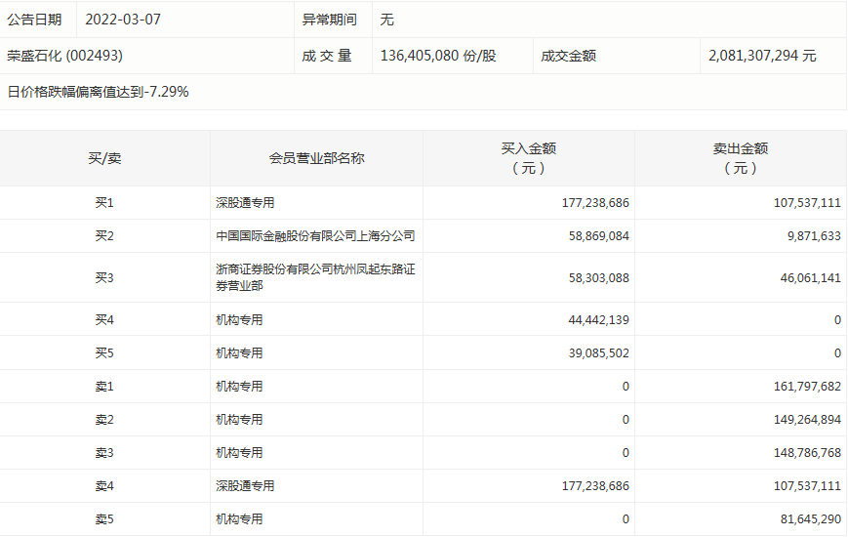Click 深股通专用 in the 买1 row
848x537 pixels.
click(245, 203)
